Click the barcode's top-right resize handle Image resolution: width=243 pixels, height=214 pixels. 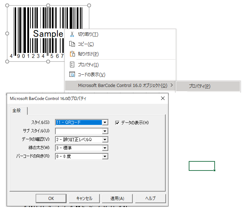[x=89, y=6]
